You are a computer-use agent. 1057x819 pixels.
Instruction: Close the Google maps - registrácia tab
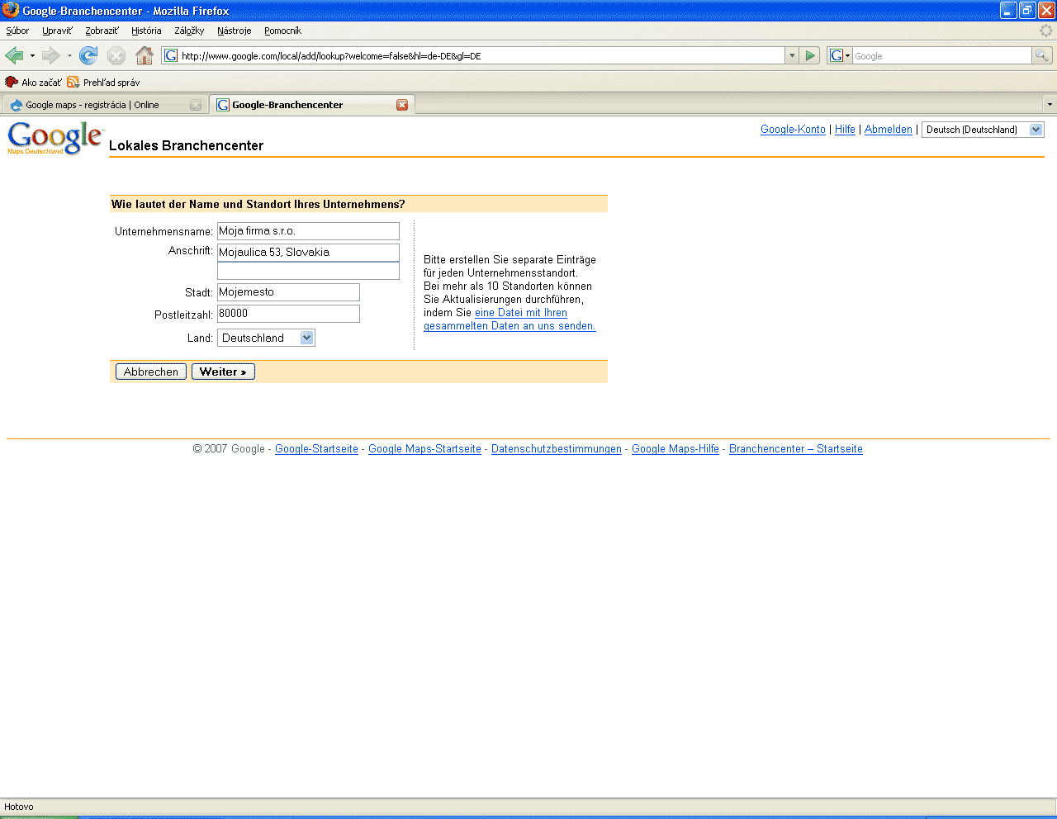click(196, 105)
